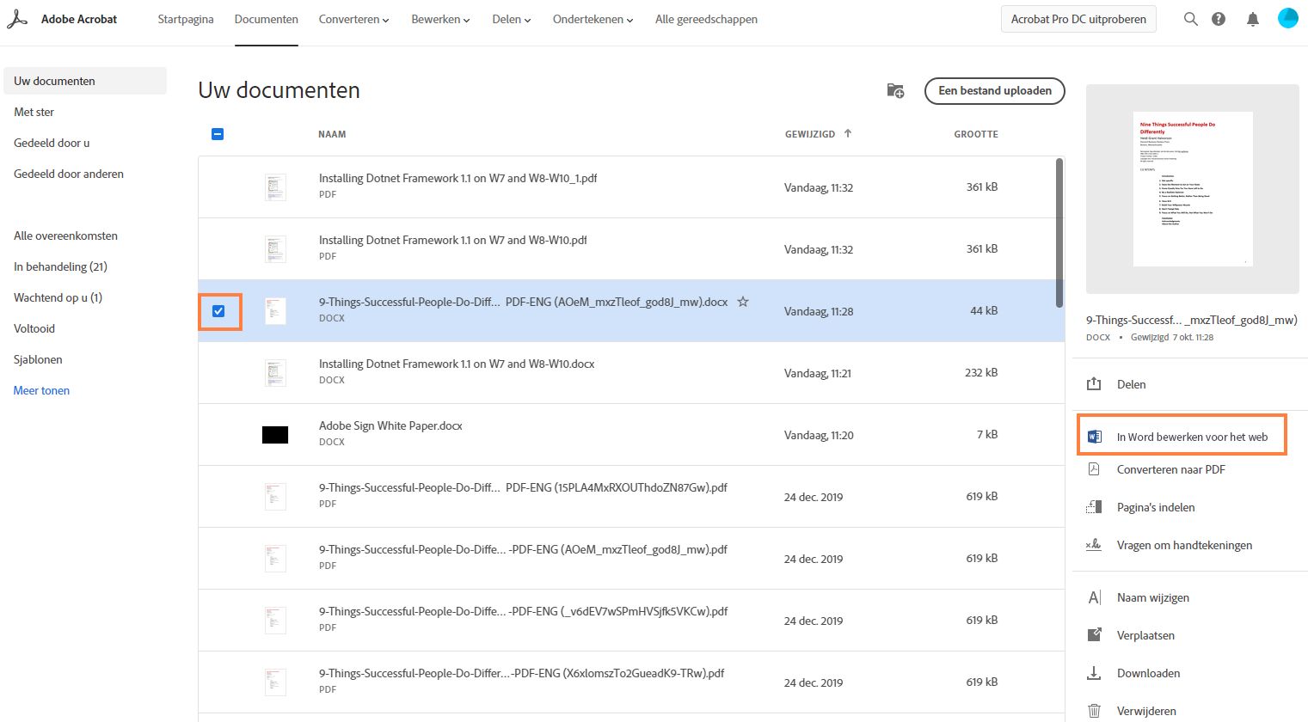This screenshot has width=1308, height=722.
Task: Click the Naam wijzigen rename icon
Action: coord(1094,597)
